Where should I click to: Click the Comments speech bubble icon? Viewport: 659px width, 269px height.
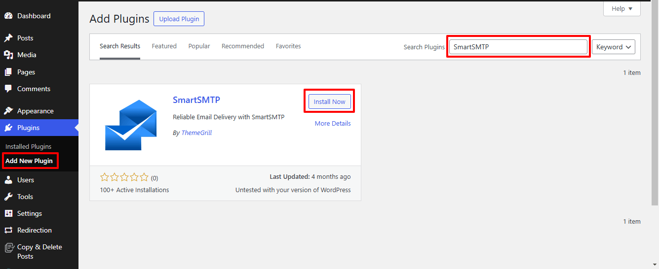8,89
